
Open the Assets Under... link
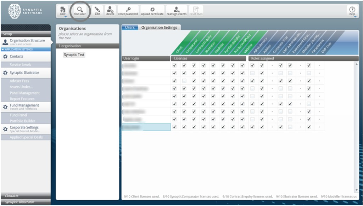21,87
